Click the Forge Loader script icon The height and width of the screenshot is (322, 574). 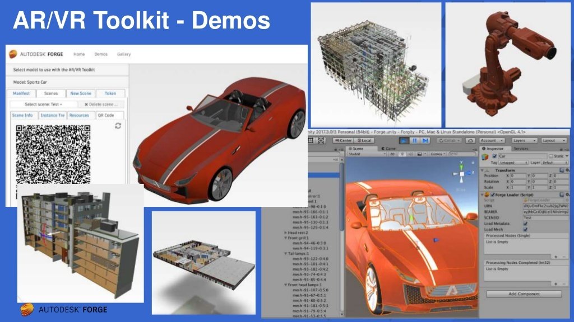click(x=487, y=195)
